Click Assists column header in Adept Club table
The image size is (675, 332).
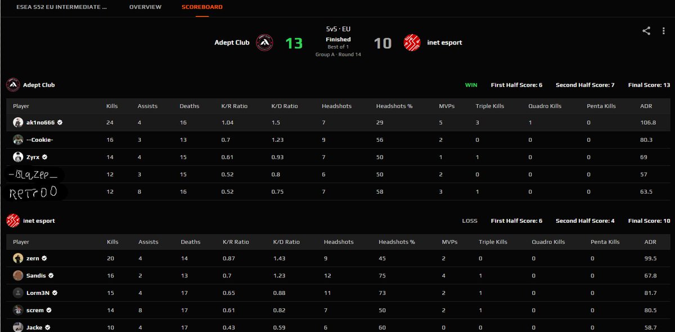pos(147,106)
